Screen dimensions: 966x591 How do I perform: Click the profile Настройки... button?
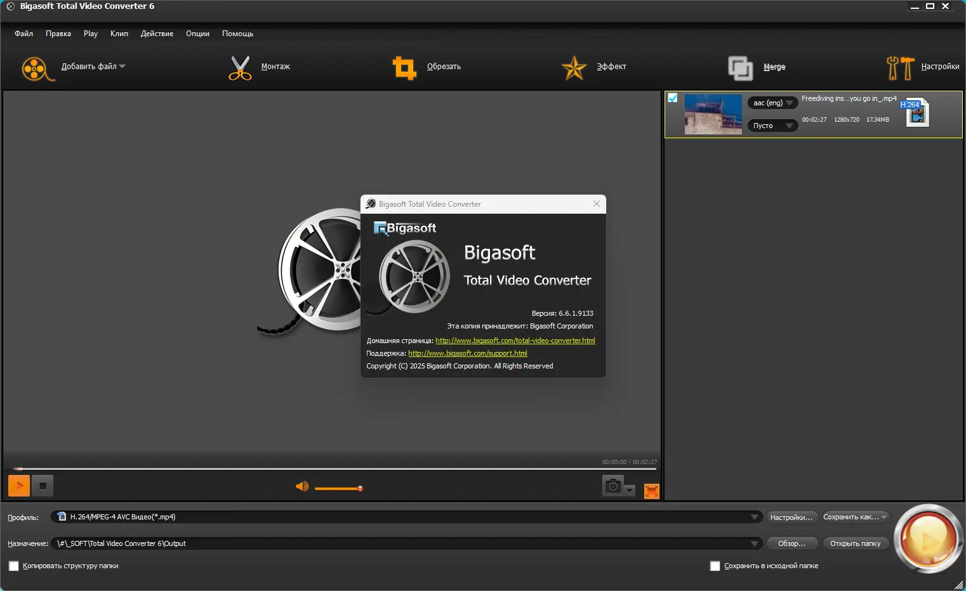pyautogui.click(x=791, y=517)
